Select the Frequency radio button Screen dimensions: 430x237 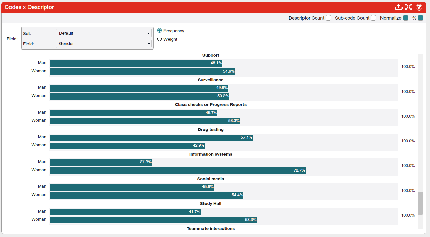click(x=159, y=31)
